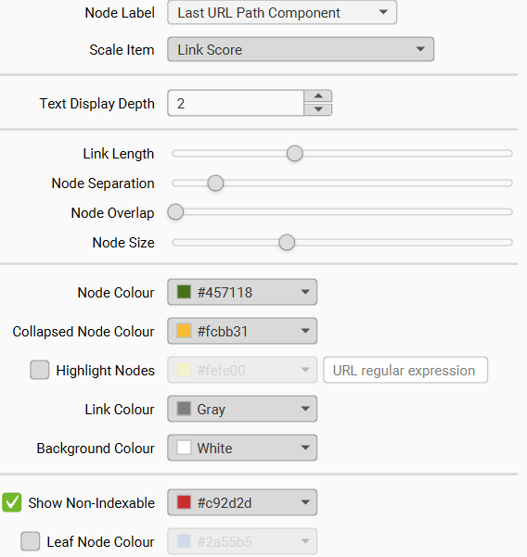Open the Background Colour White dropdown

242,448
